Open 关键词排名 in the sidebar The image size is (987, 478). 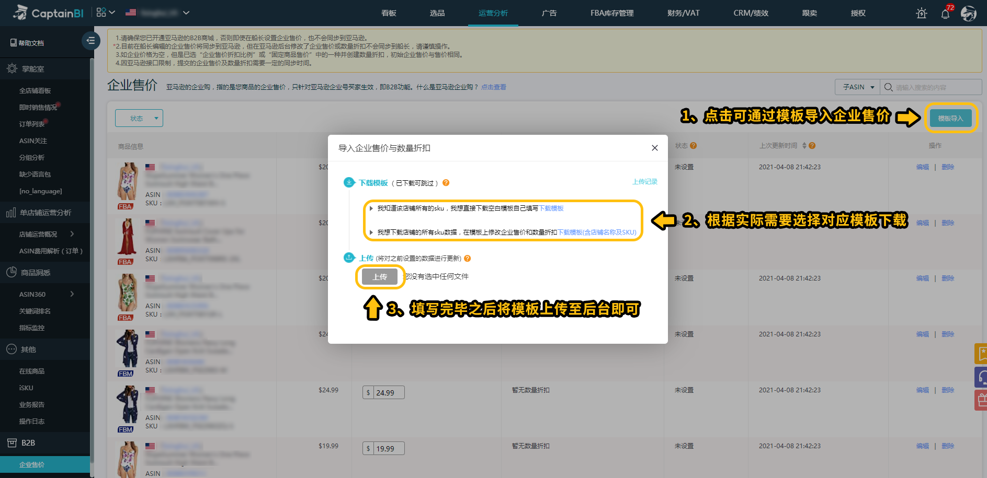[35, 311]
